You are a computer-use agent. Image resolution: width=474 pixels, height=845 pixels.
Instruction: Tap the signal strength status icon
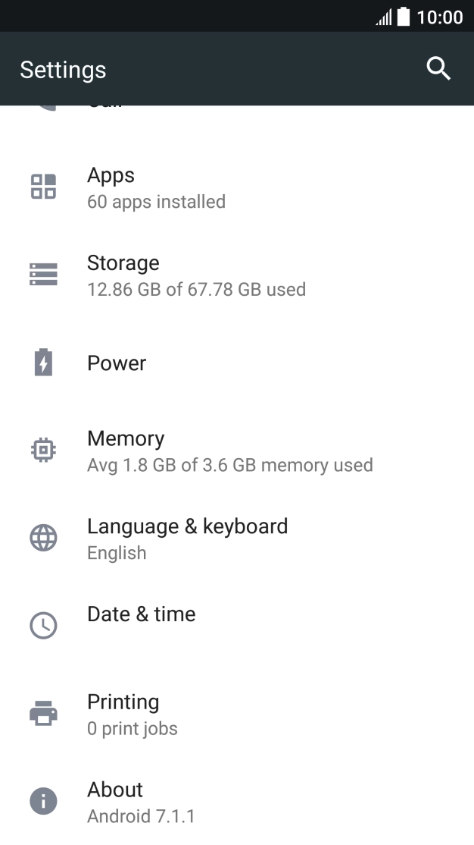click(384, 17)
